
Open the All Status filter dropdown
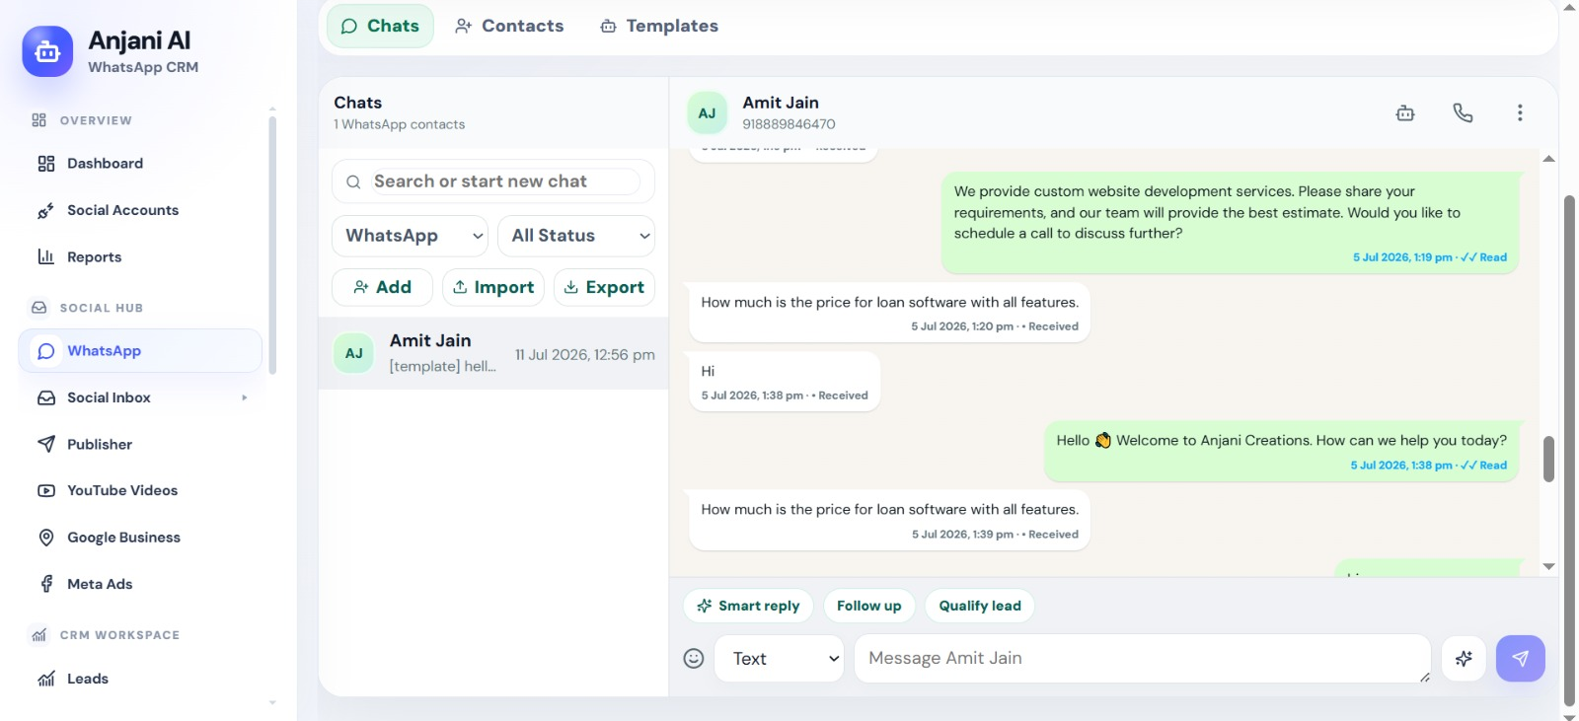click(576, 236)
